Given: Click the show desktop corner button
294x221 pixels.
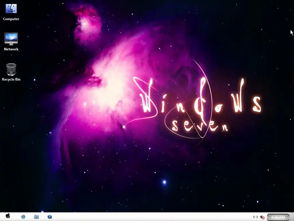Looking at the screenshot, I should (292, 217).
